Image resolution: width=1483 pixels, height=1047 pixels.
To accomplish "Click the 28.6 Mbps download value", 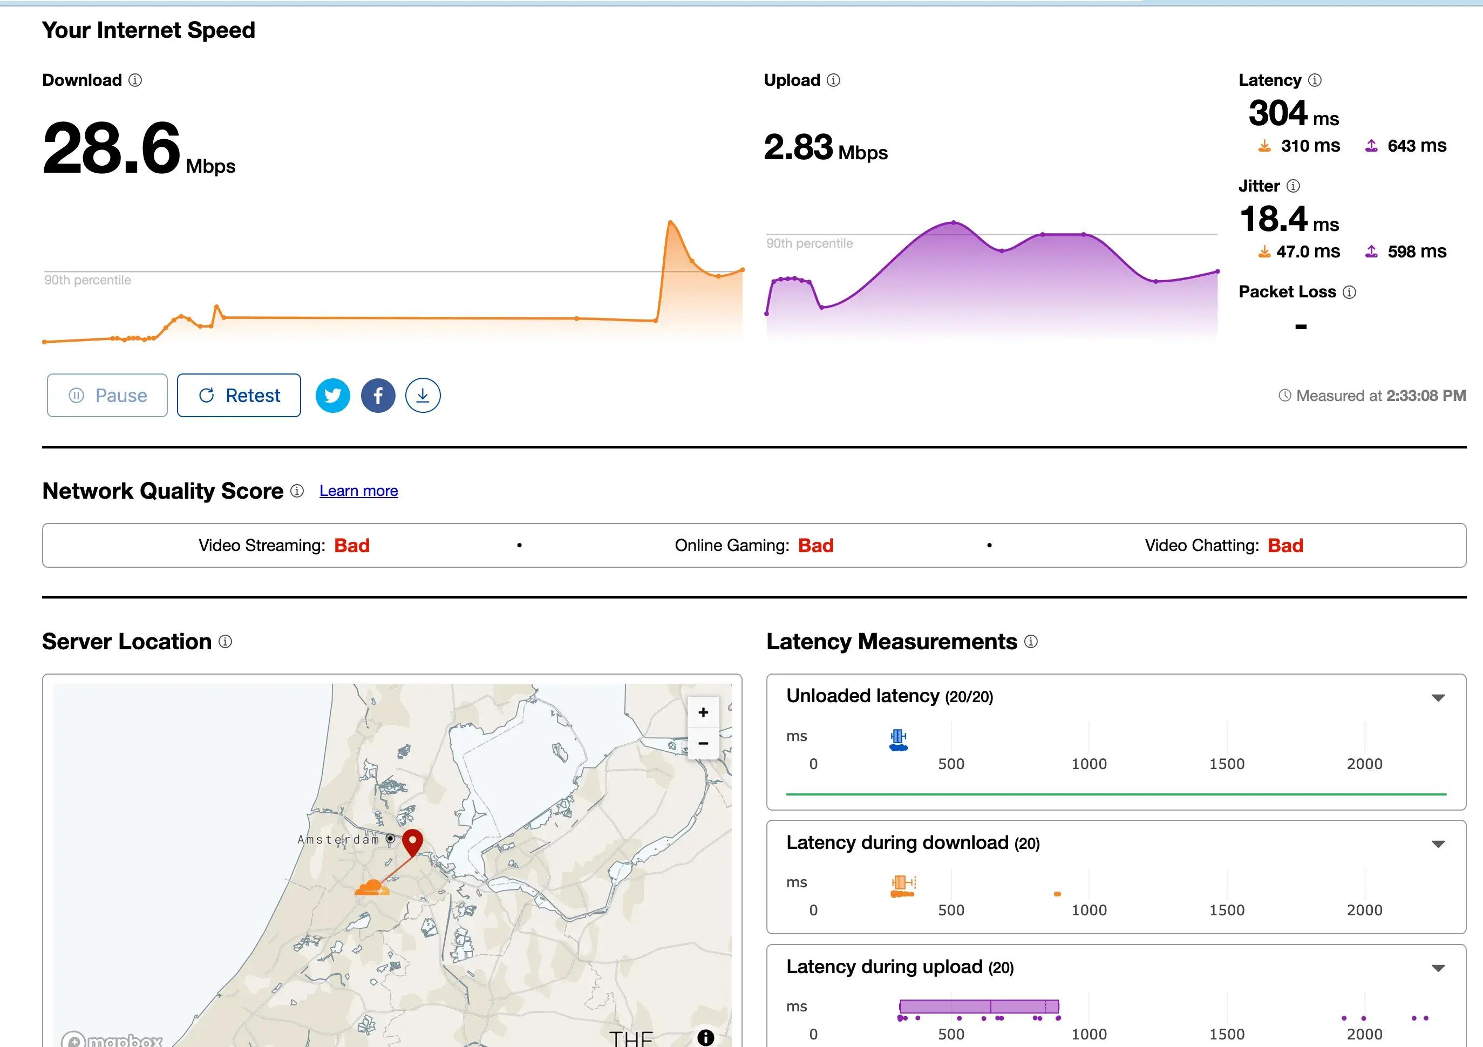I will (139, 149).
